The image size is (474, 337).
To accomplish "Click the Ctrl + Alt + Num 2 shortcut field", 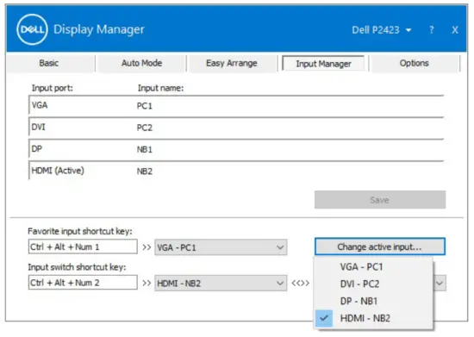I will (83, 283).
